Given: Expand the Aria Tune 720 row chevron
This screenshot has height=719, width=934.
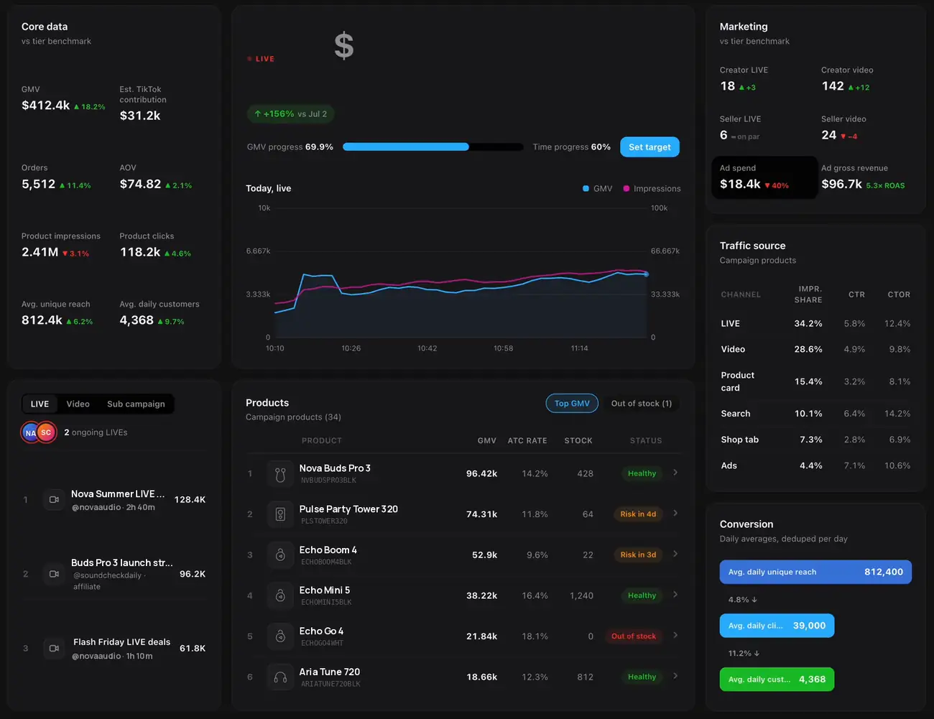Looking at the screenshot, I should point(675,676).
